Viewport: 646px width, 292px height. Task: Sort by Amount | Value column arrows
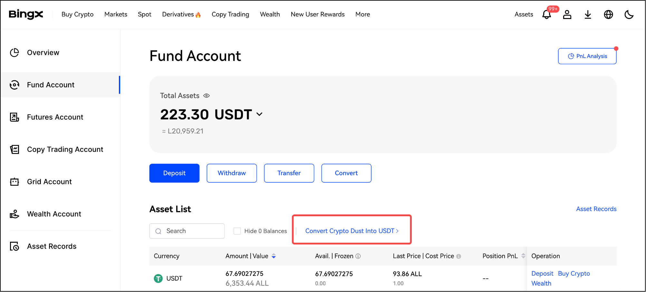pos(274,256)
